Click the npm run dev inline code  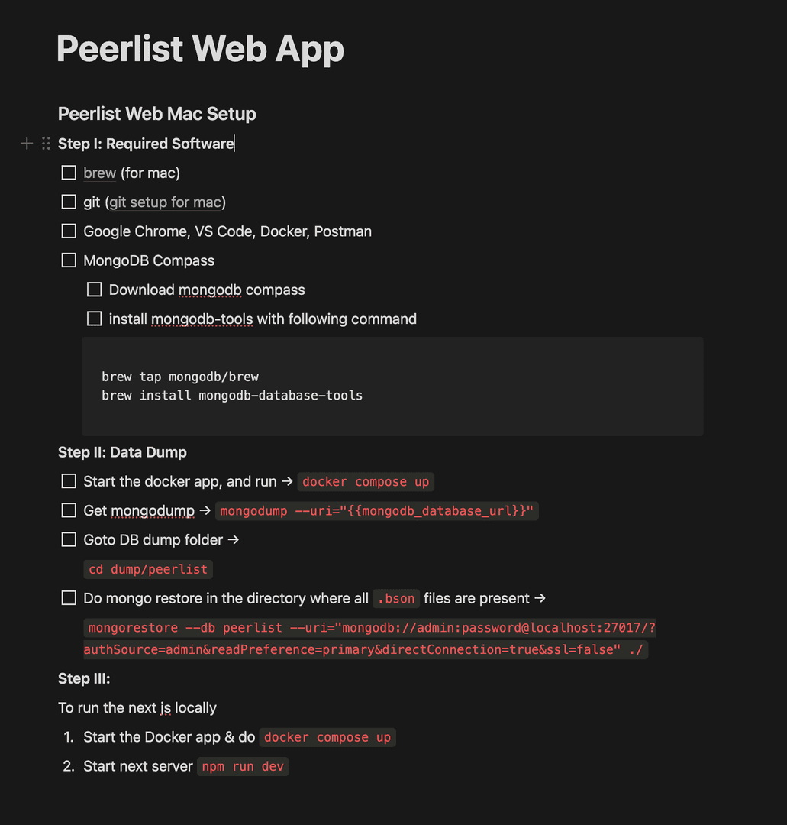point(243,767)
